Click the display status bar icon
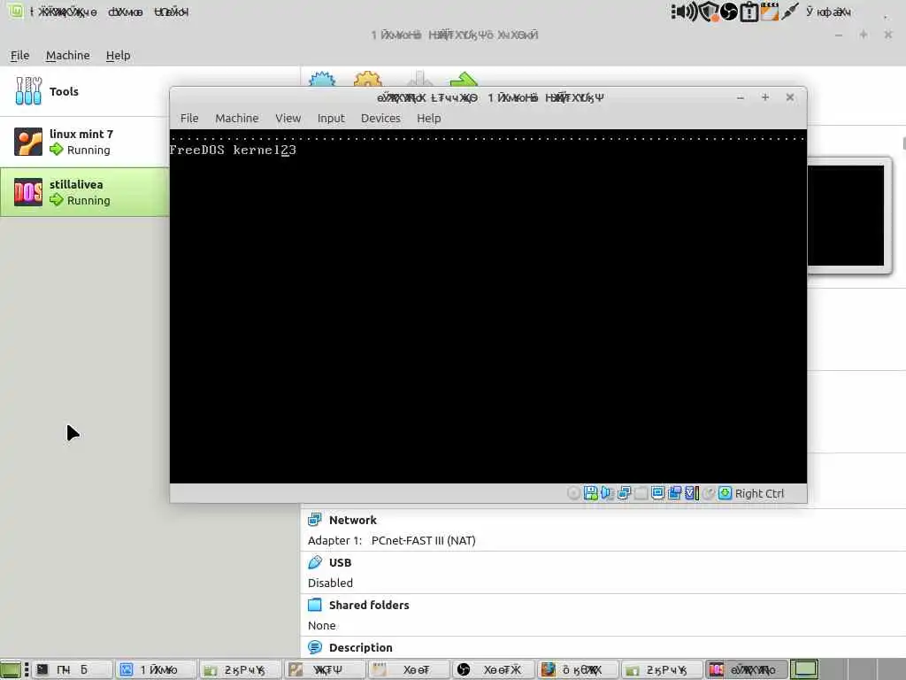The width and height of the screenshot is (906, 680). click(x=657, y=493)
